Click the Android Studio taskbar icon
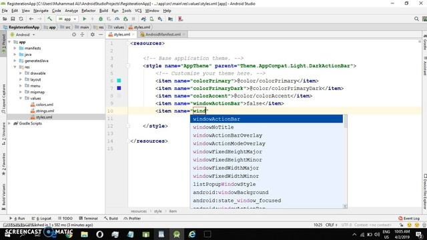The height and width of the screenshot is (240, 427). (x=176, y=234)
